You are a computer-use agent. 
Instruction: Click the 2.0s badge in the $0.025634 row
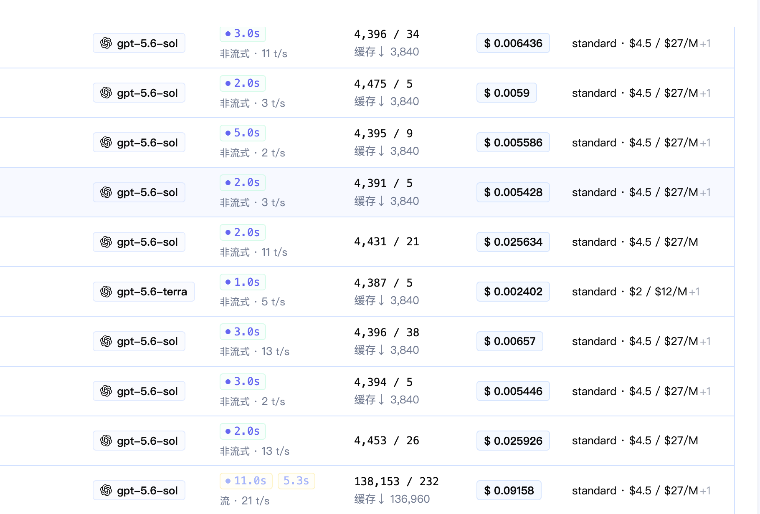pos(243,232)
